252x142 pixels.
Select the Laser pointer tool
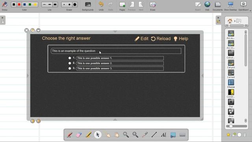(x=145, y=135)
